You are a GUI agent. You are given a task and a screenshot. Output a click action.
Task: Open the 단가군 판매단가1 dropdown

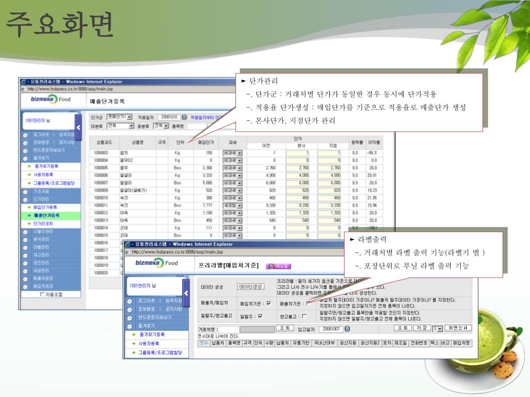click(120, 117)
